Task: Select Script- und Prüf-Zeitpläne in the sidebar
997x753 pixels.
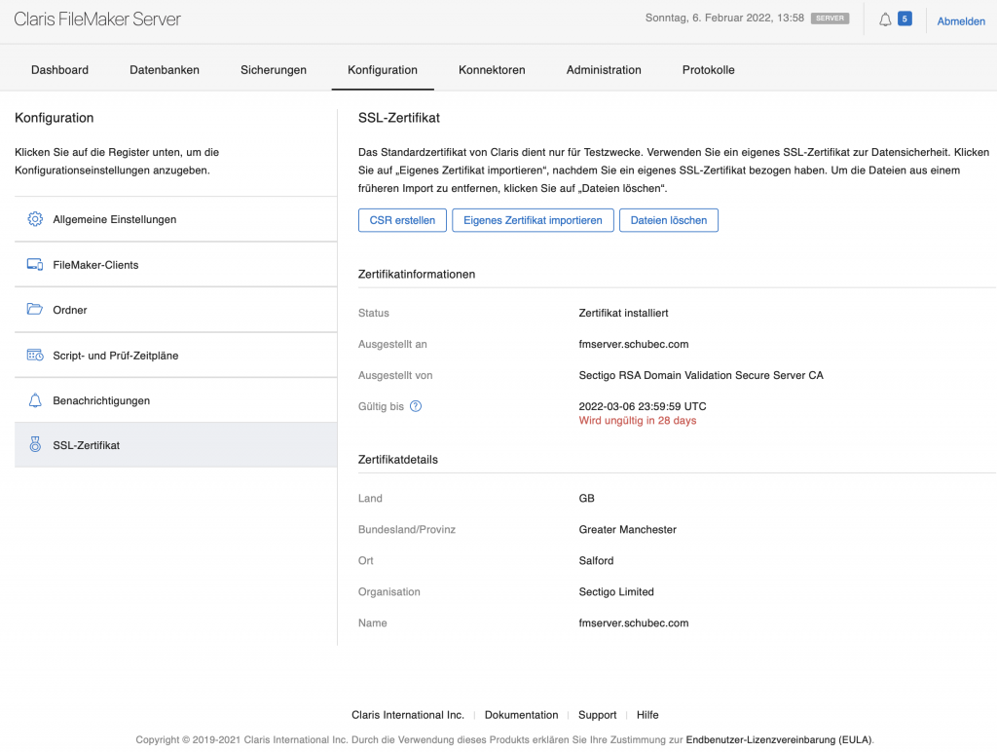Action: 175,355
